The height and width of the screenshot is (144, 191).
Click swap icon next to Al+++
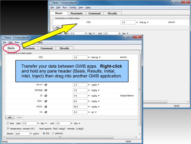46,85
